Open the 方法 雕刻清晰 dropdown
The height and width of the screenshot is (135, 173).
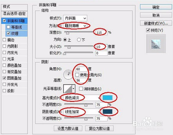point(75,26)
